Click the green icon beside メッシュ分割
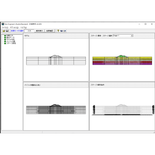This screenshot has width=155, height=155. pyautogui.click(x=5, y=41)
